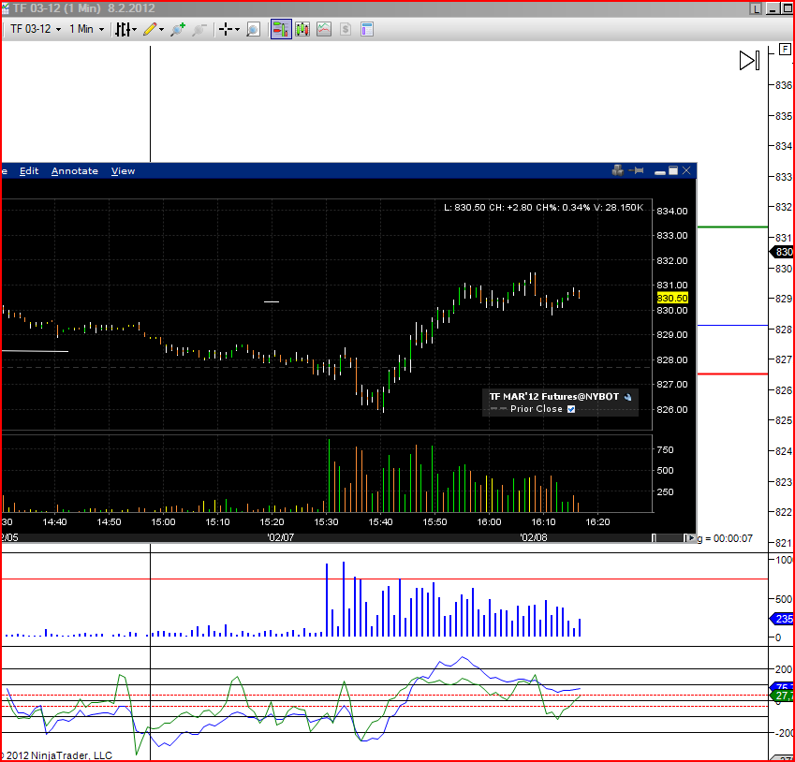Viewport: 795px width, 762px height.
Task: Click the data box table icon
Action: pos(367,29)
